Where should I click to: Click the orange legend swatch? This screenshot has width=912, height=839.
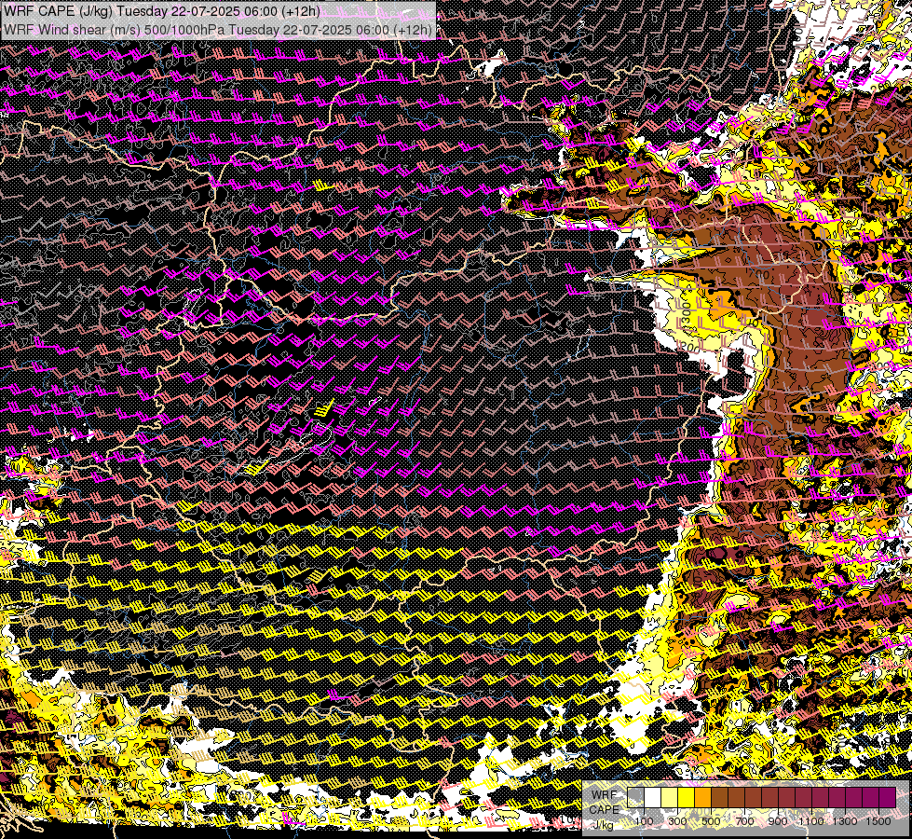point(702,797)
